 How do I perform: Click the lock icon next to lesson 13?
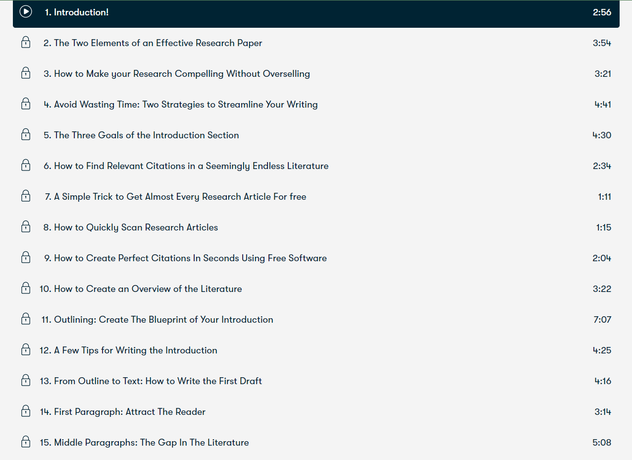(x=25, y=380)
